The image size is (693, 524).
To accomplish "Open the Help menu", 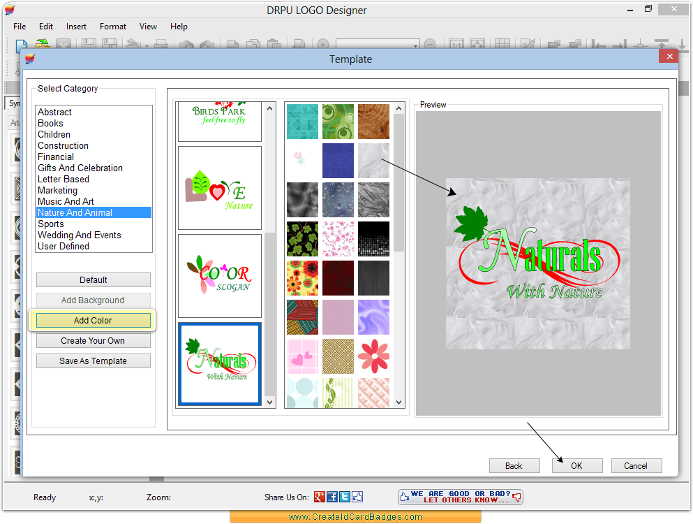I will coord(179,27).
